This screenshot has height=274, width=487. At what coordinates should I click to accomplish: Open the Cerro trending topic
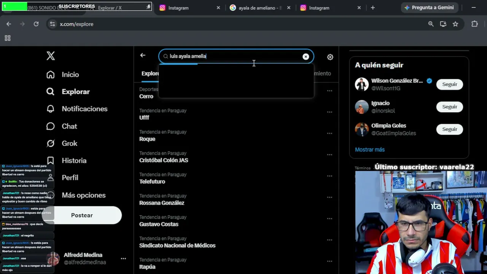pos(146,96)
